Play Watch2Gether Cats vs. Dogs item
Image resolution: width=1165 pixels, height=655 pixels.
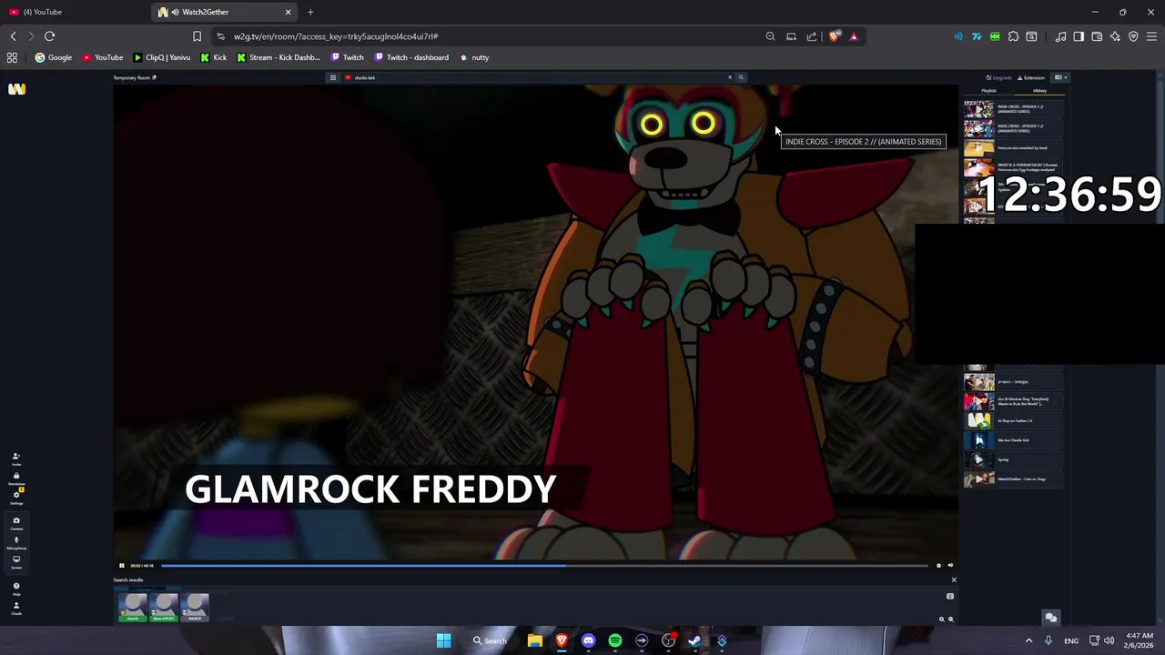[1013, 479]
